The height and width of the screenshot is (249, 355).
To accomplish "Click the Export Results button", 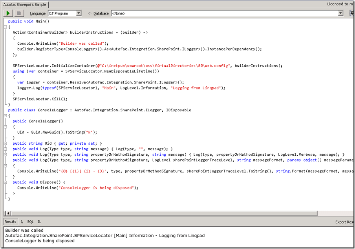I will 344,222.
